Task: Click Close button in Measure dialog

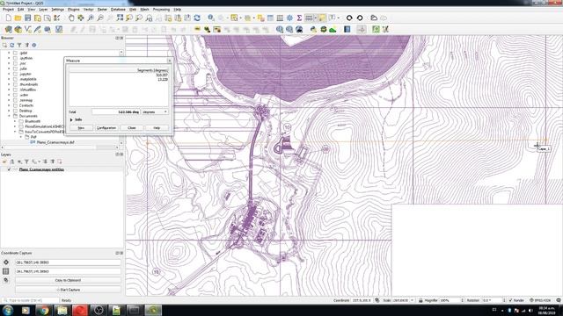Action: pyautogui.click(x=131, y=128)
